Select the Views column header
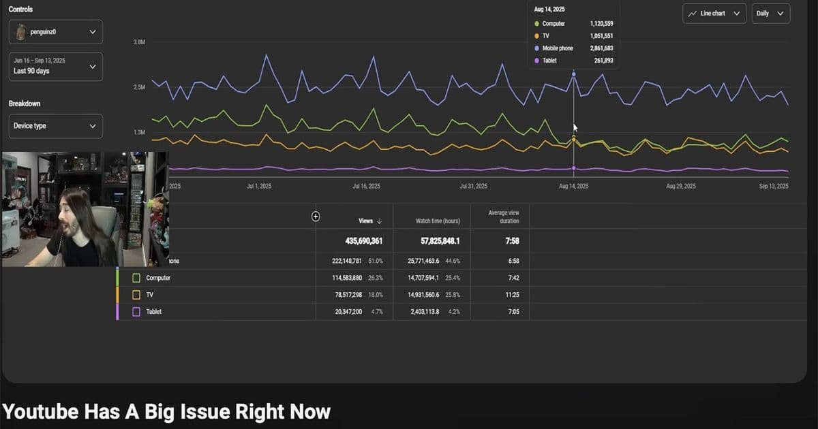 [x=365, y=220]
